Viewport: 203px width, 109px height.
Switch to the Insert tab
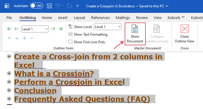[x=63, y=18]
